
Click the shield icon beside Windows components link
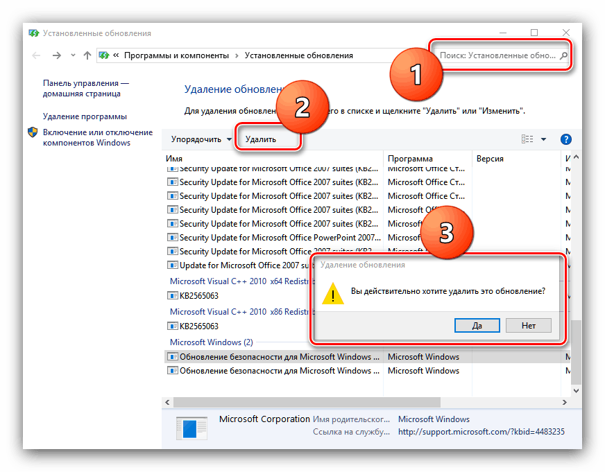(33, 132)
